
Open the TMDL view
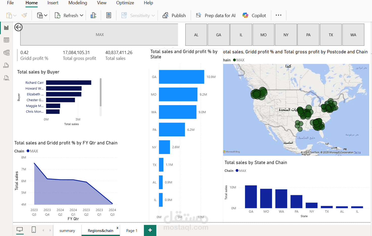click(6, 78)
